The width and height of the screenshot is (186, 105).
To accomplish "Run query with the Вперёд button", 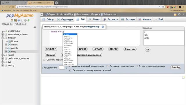I will coord(176,67).
